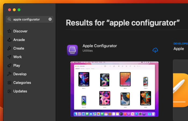Open the Apple Configurator app title
Image resolution: width=188 pixels, height=121 pixels.
tap(100, 46)
